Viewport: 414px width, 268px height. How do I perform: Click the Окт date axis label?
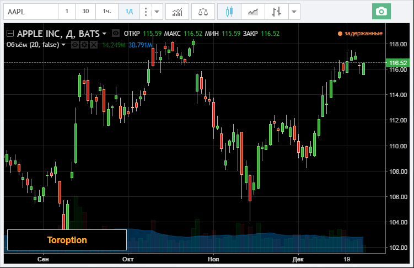pyautogui.click(x=128, y=259)
